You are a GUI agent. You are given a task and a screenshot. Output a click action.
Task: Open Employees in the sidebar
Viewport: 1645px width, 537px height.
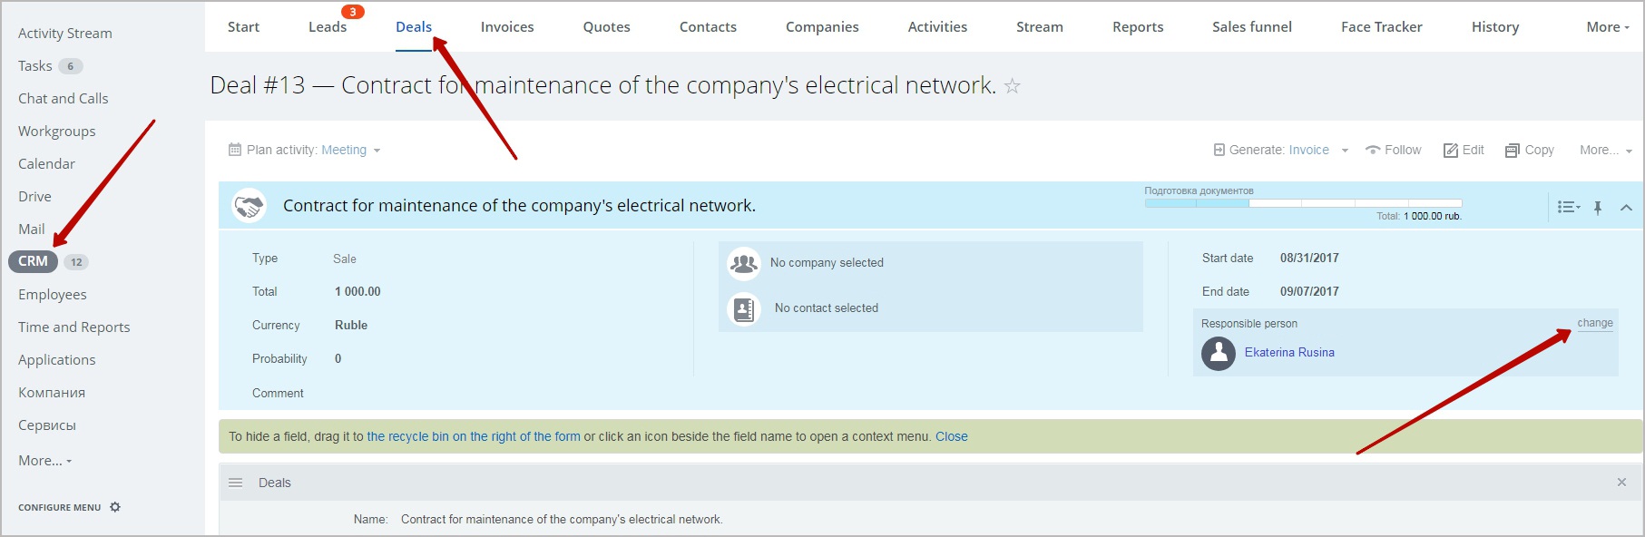coord(53,295)
